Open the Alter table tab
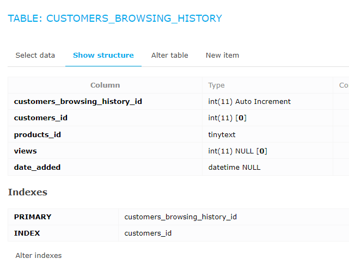 tap(170, 55)
